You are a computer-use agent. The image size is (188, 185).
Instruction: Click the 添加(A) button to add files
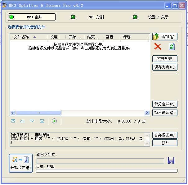165,37
